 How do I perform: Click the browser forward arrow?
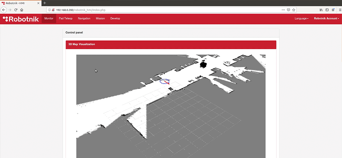click(10, 10)
